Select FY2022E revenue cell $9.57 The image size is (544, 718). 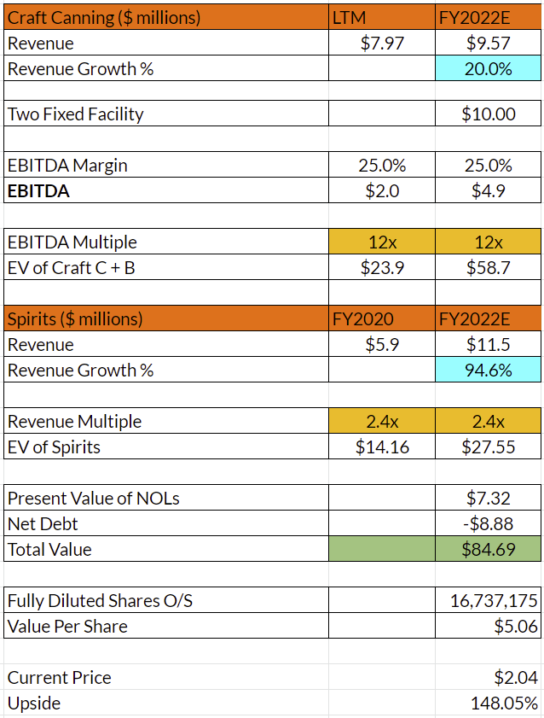coord(488,43)
